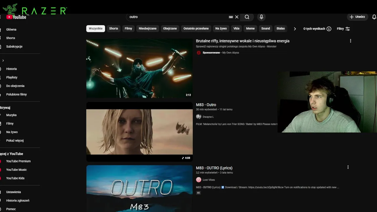The width and height of the screenshot is (377, 212).
Task: Select the Meme filter chip
Action: point(250,29)
